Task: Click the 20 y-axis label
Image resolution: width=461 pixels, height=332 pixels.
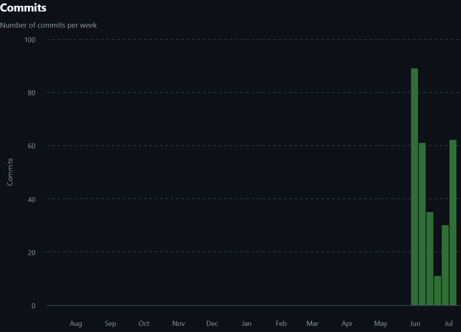Action: 31,252
